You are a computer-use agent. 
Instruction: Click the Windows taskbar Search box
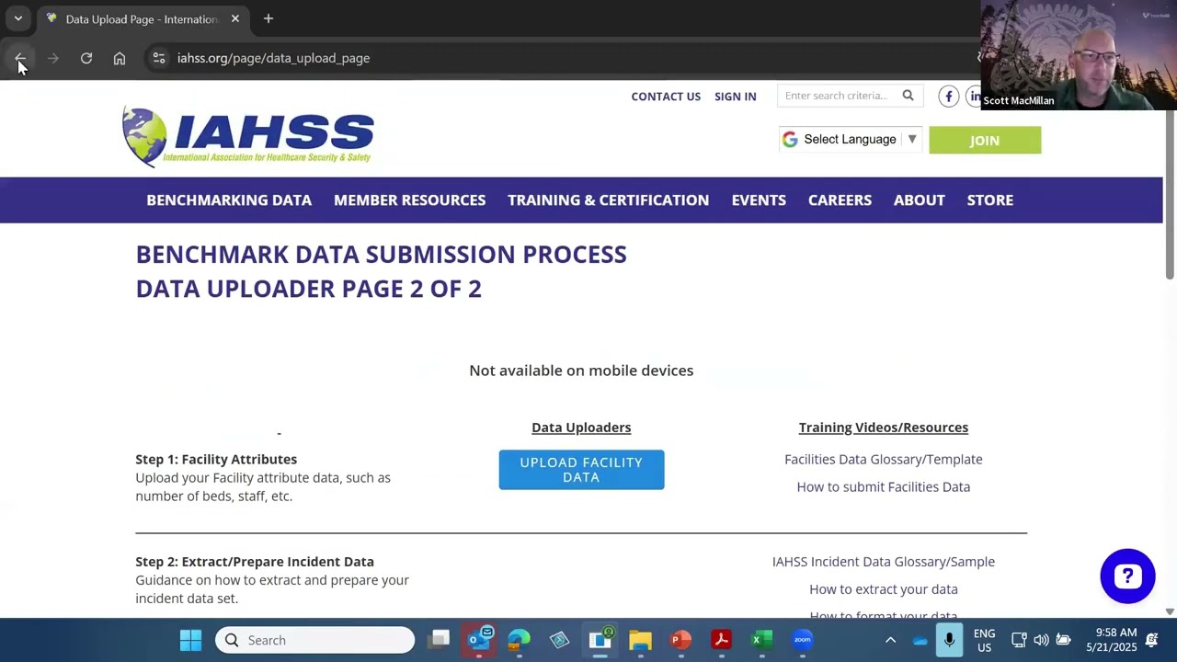[314, 640]
